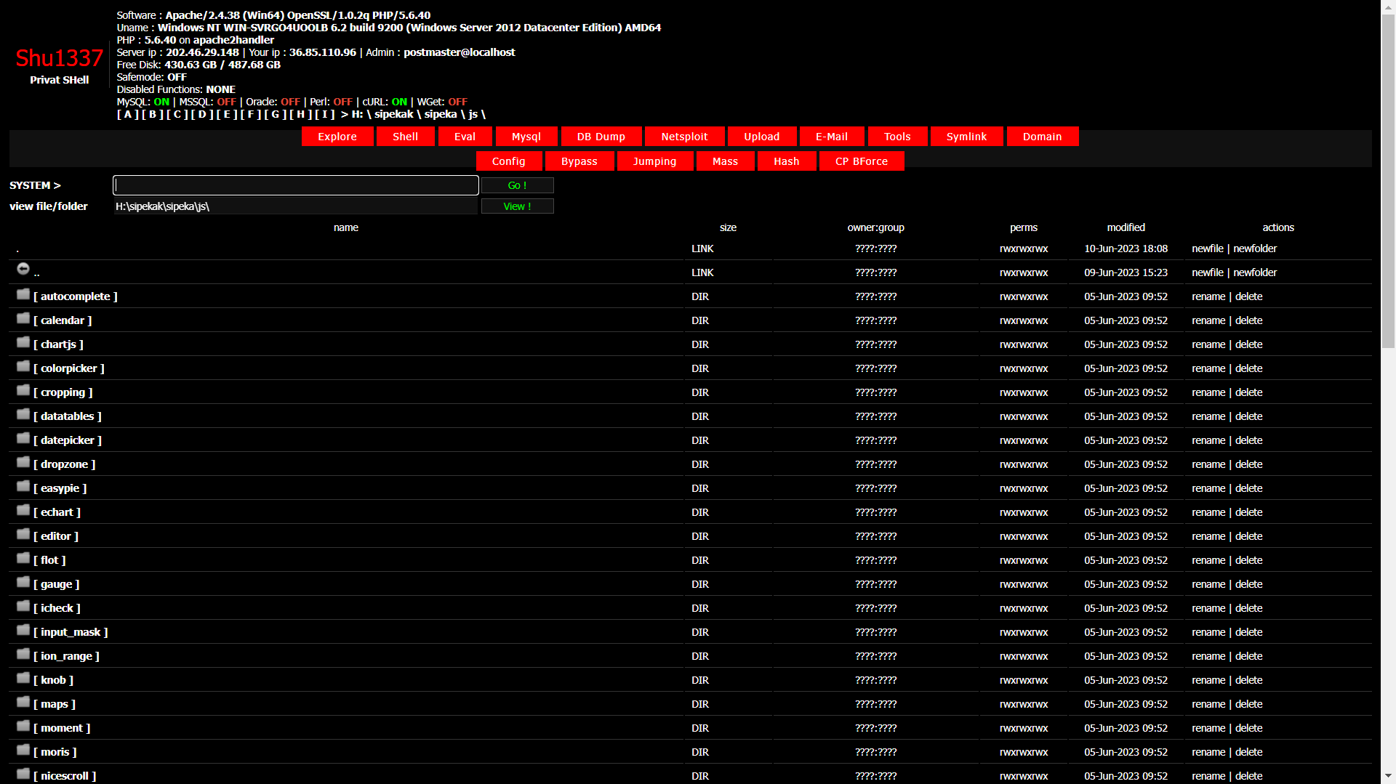The image size is (1396, 784).
Task: Click the moris folder icon
Action: click(23, 750)
